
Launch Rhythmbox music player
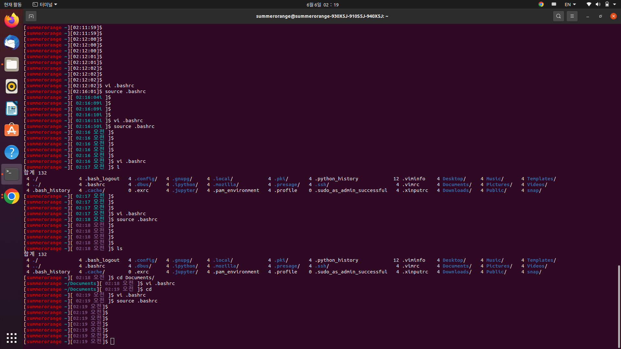coord(11,86)
